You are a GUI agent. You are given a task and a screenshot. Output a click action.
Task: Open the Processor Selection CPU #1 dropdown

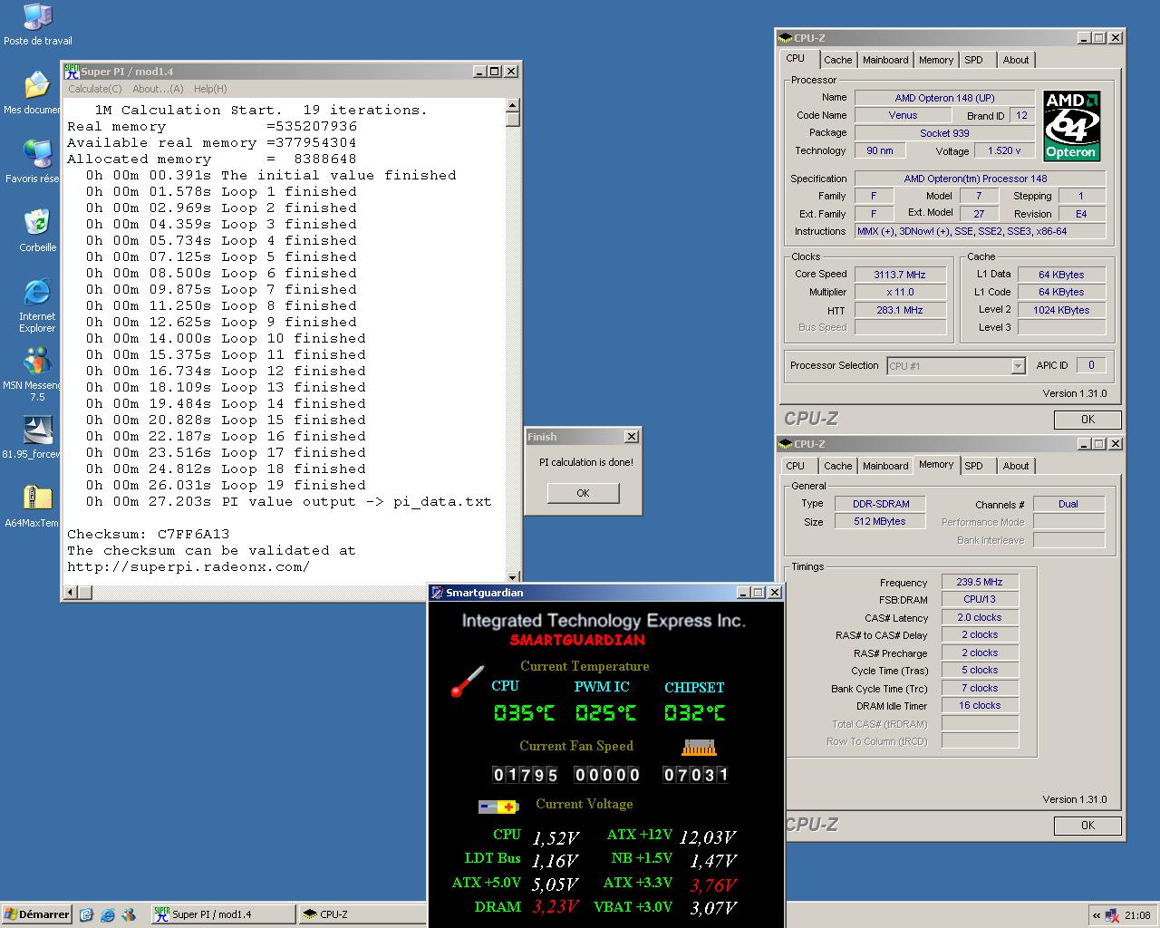(955, 366)
